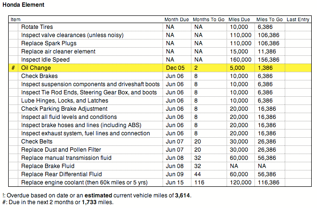The height and width of the screenshot is (208, 317).
Task: Click Jun 07 month due for Check Belts
Action: (x=175, y=142)
